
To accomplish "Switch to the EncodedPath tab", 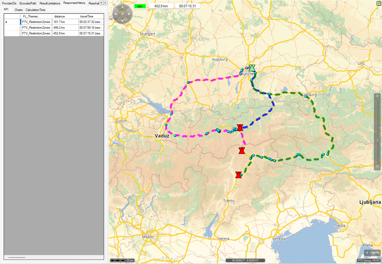I will click(x=28, y=3).
